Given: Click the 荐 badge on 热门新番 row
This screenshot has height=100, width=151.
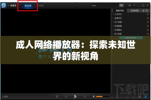Looking at the screenshot, I should coord(148,22).
